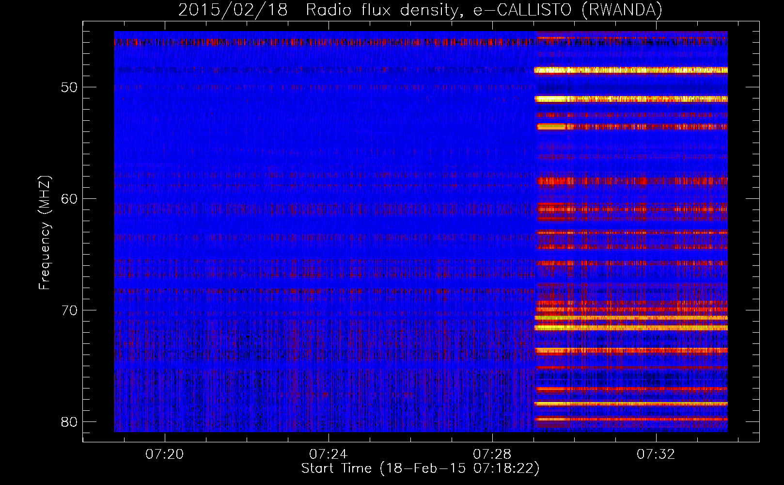Screen dimensions: 784x485
Task: Click the plot title with date 2015/02/18
Action: pyautogui.click(x=420, y=10)
